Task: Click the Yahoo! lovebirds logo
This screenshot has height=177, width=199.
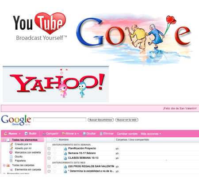Action: tap(56, 84)
